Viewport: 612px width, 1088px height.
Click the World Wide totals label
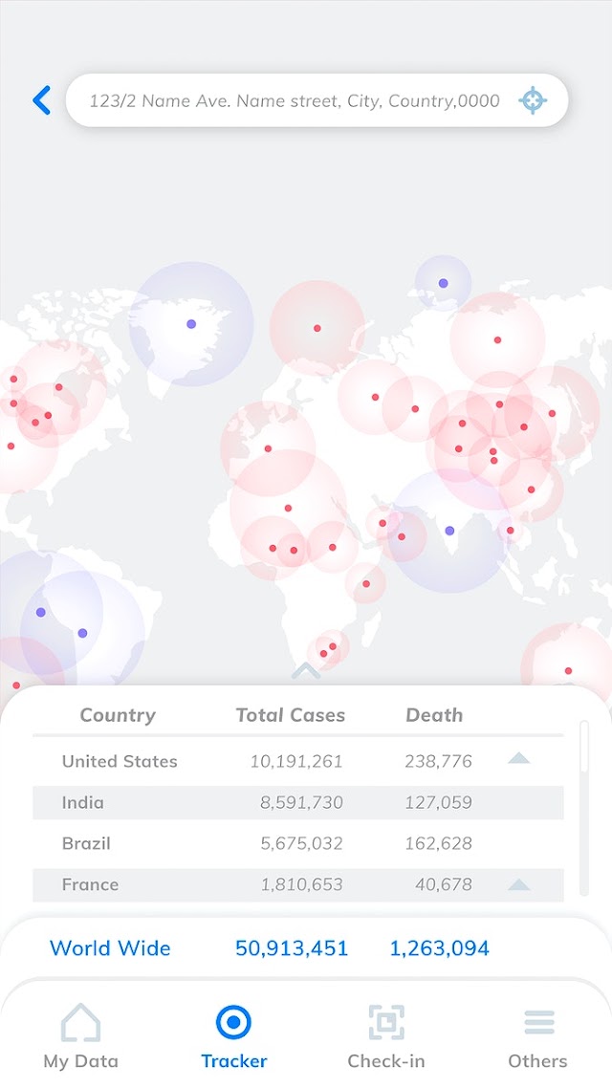pyautogui.click(x=110, y=948)
